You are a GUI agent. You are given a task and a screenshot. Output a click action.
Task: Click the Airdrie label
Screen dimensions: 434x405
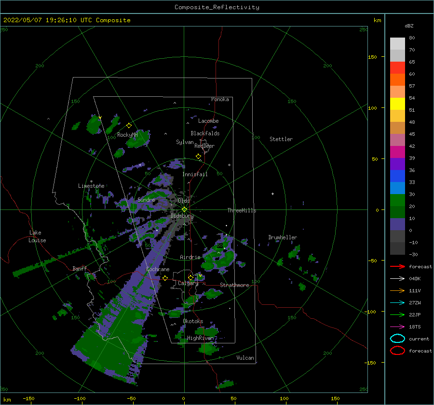click(x=190, y=257)
